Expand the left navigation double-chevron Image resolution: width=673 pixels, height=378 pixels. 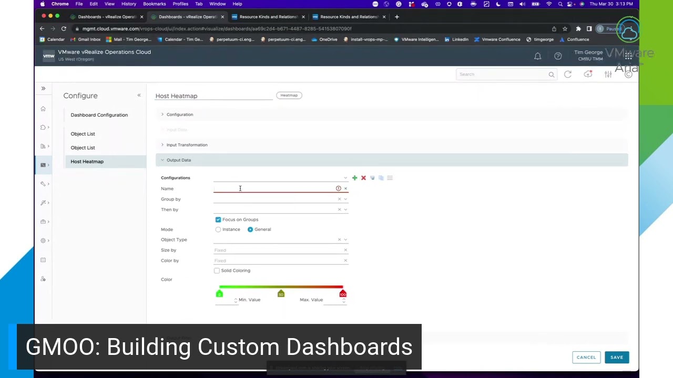coord(43,88)
